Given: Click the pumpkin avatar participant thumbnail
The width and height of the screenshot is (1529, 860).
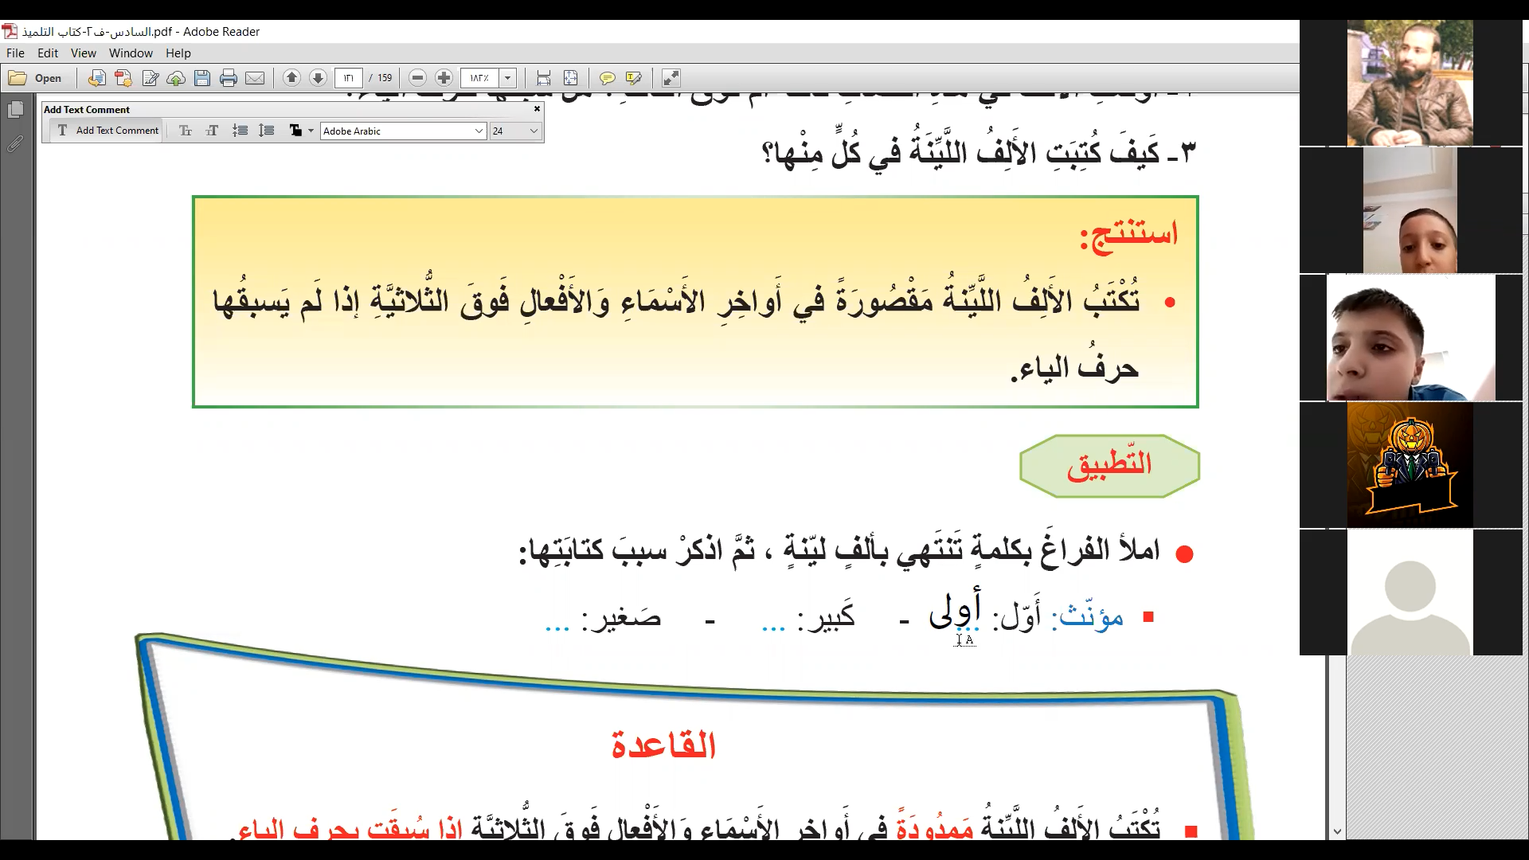Looking at the screenshot, I should click(x=1410, y=465).
